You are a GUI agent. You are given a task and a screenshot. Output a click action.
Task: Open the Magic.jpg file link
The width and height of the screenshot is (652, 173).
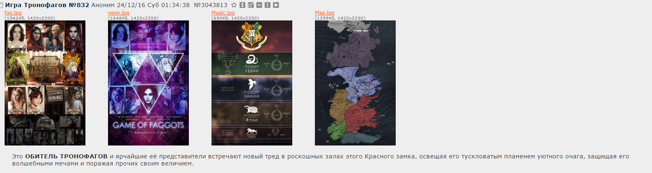click(x=223, y=13)
